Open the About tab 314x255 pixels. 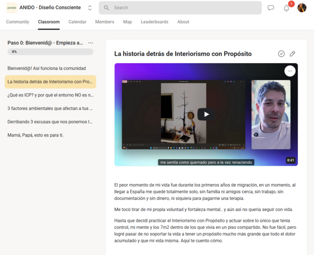(x=183, y=22)
